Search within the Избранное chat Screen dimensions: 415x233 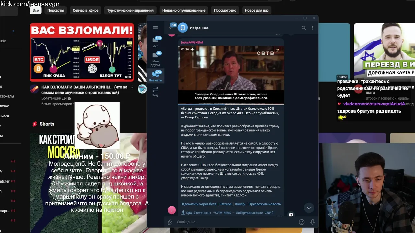pos(304,28)
